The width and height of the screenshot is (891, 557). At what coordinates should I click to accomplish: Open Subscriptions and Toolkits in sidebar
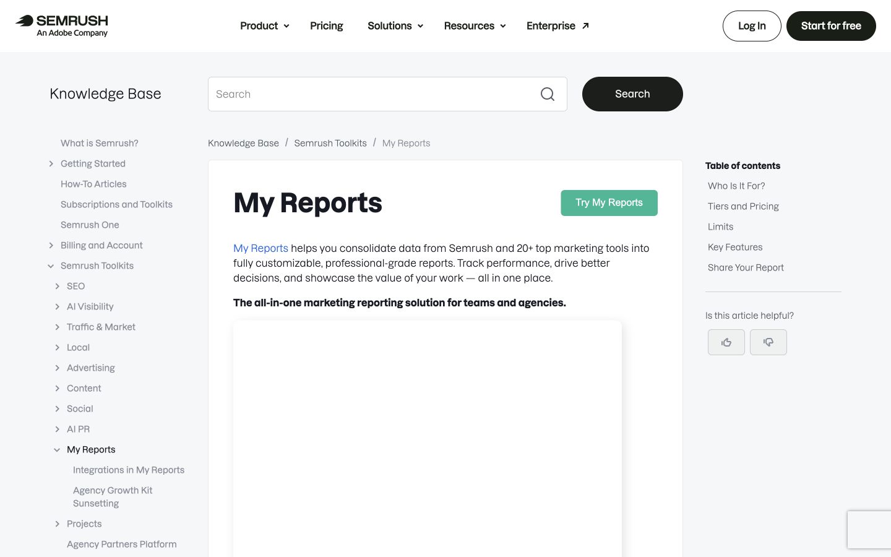pyautogui.click(x=116, y=204)
